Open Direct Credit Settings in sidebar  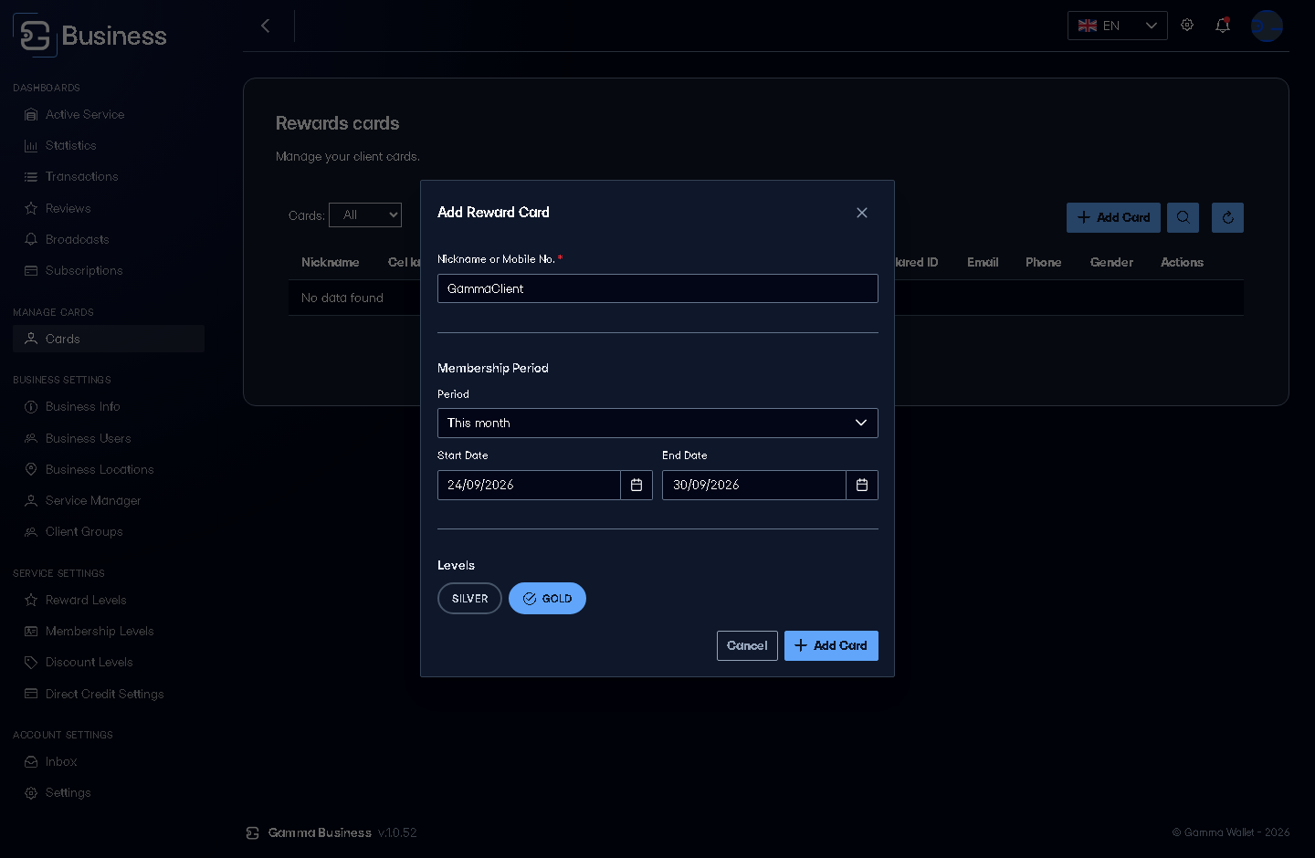109,694
